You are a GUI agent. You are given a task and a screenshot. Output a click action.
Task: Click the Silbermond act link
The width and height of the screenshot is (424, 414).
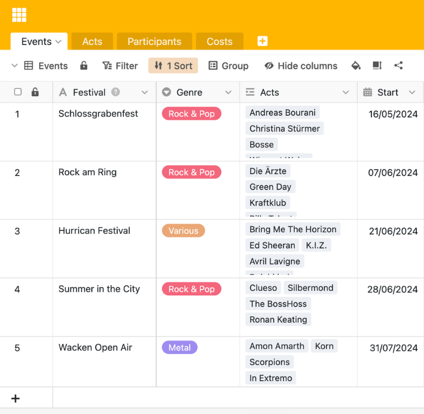coord(310,287)
